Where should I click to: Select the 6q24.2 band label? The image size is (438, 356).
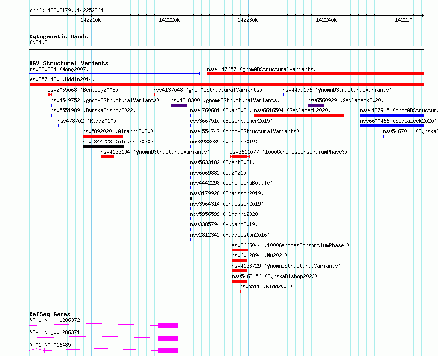tap(38, 42)
